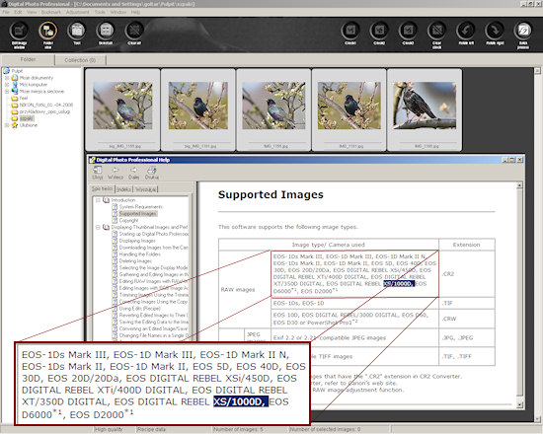Collapse Displaying Thumbnail Images section in Help

click(x=98, y=228)
